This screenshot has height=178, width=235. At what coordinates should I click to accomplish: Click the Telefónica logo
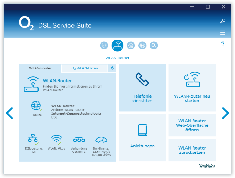(x=207, y=166)
